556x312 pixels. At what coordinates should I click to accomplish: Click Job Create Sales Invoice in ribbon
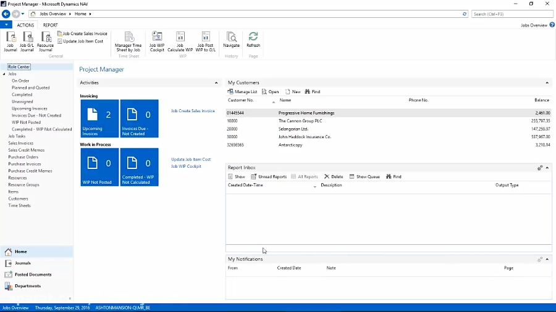pos(82,34)
